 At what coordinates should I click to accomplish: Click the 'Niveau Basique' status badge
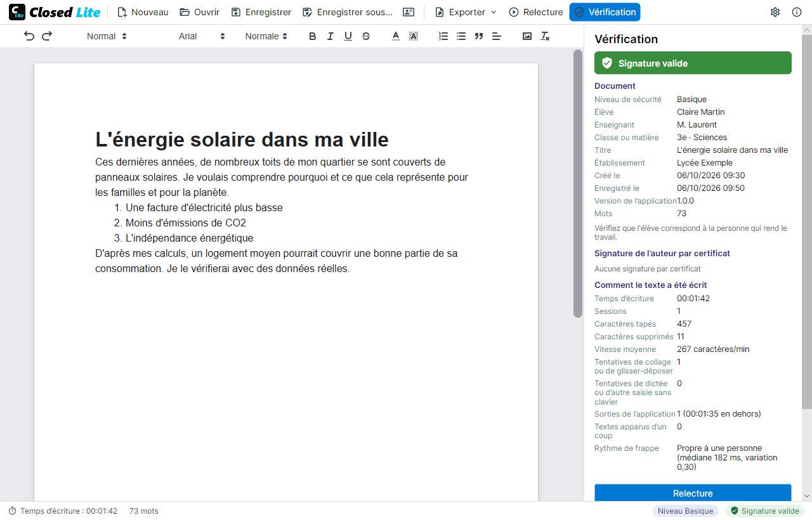pos(686,511)
